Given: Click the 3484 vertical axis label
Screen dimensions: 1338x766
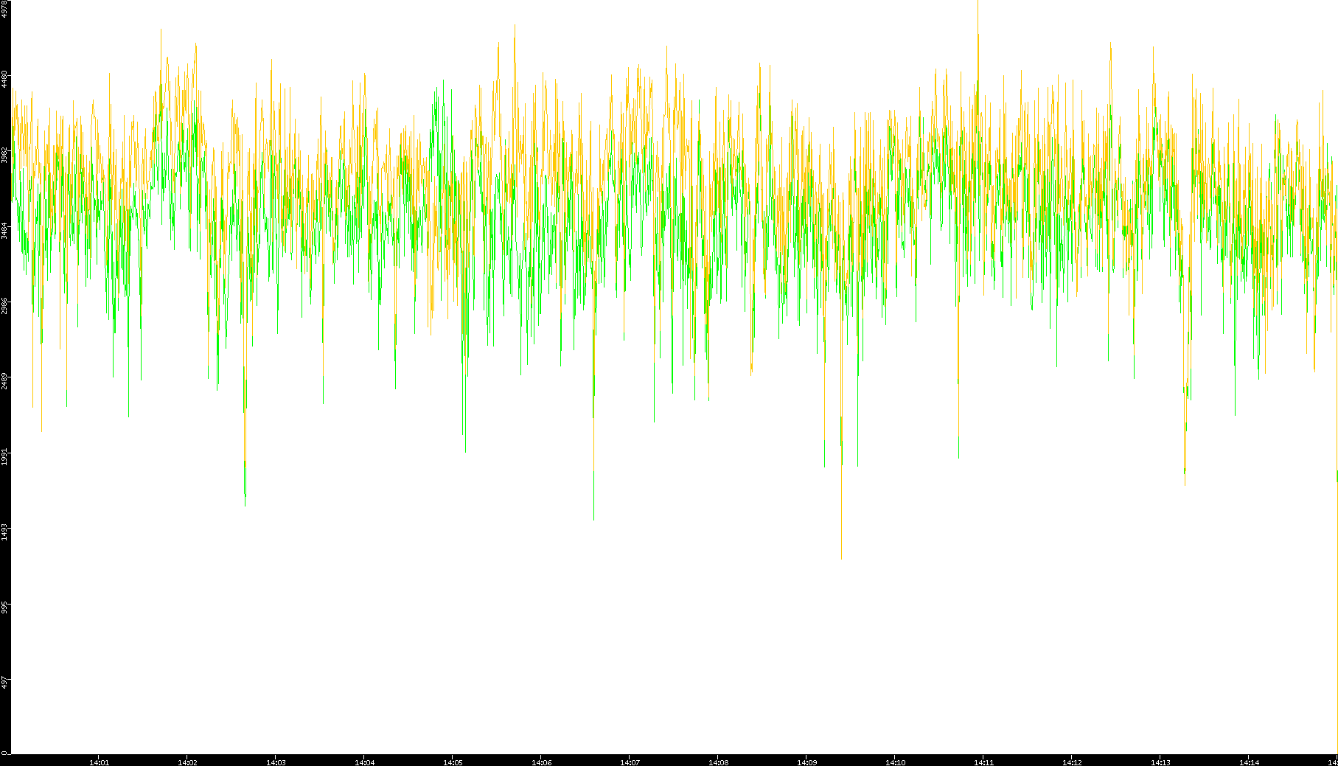Looking at the screenshot, I should coord(4,230).
